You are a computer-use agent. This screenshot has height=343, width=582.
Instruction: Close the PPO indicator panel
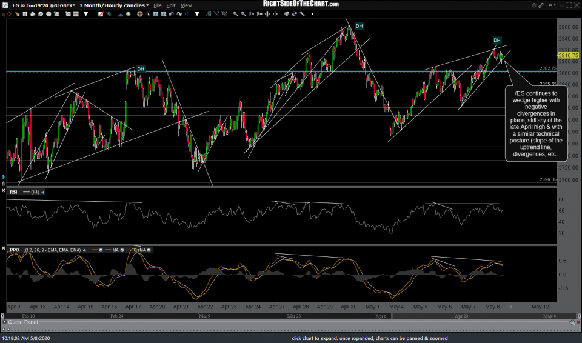(4, 248)
